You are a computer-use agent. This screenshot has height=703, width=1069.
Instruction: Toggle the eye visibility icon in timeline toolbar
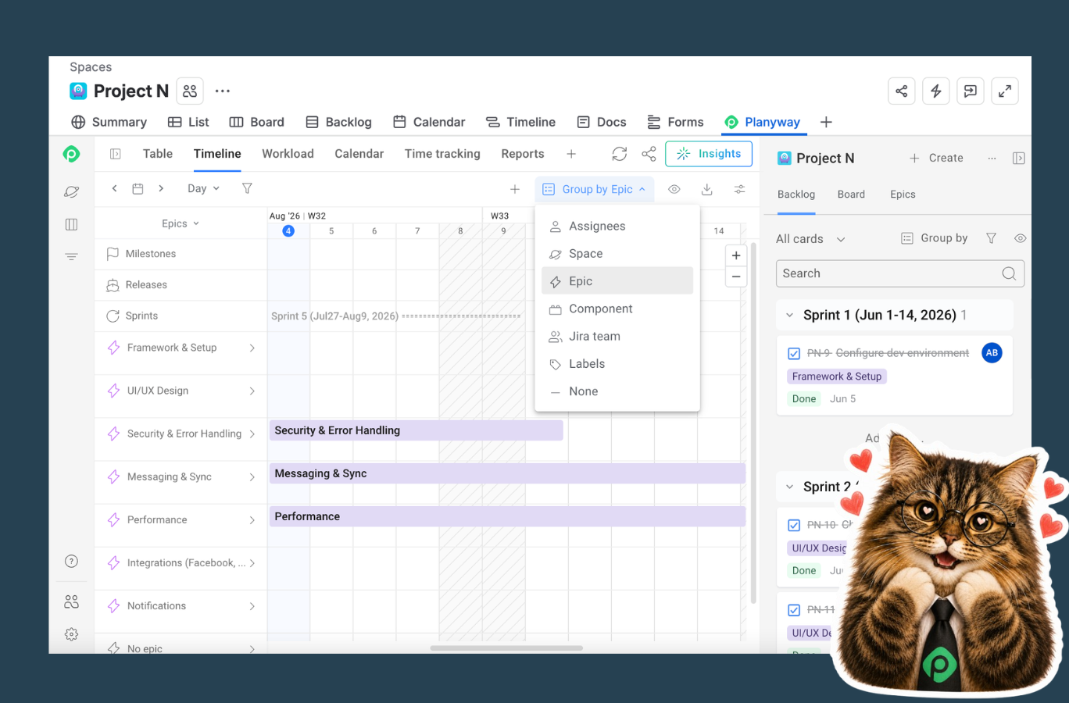(x=674, y=189)
